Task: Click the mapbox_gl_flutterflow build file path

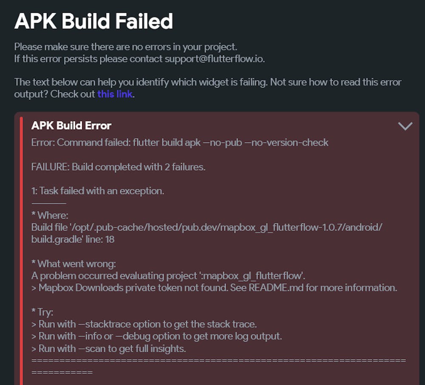Action: coord(207,227)
